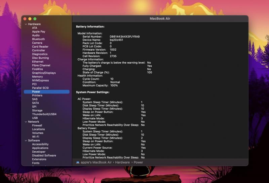Viewport: 269px width, 183px height.
Task: Open Printers in the sidebar
Action: pos(37,96)
